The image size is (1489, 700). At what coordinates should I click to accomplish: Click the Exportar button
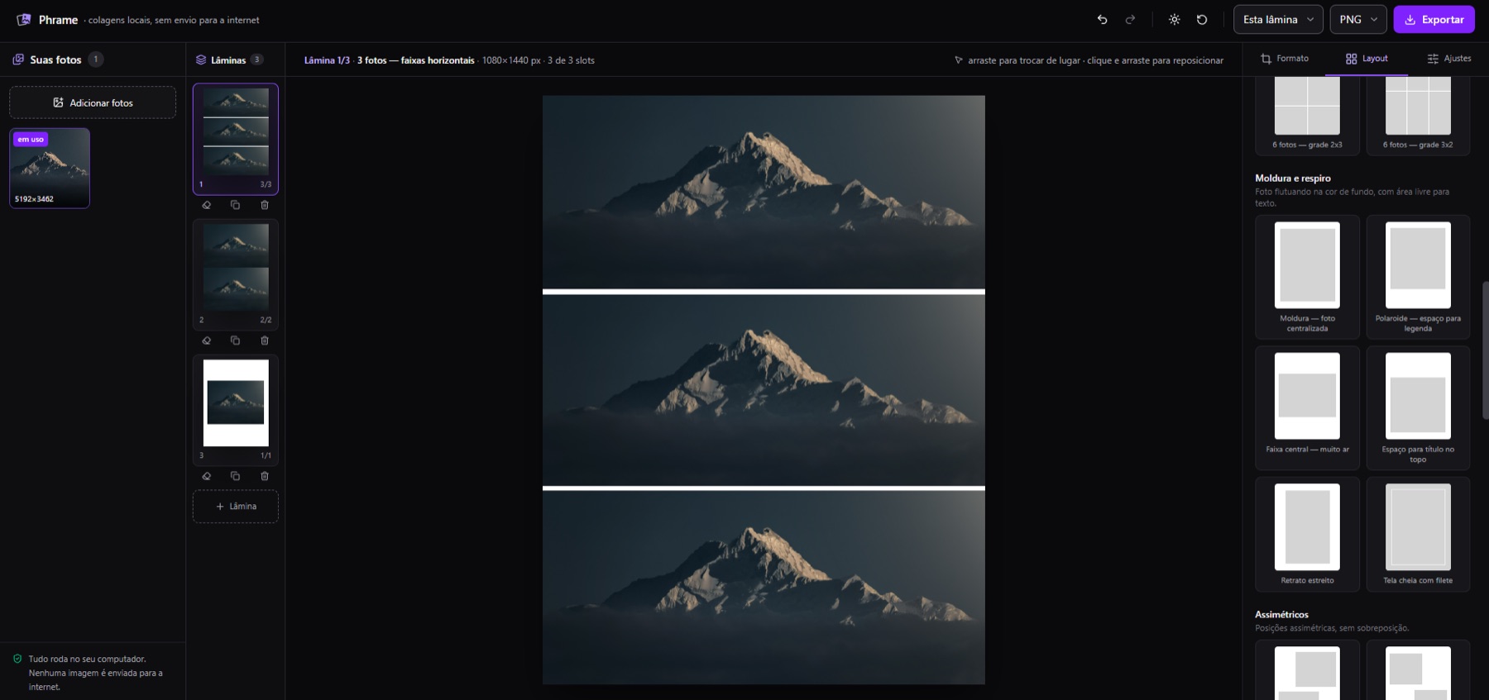tap(1434, 20)
